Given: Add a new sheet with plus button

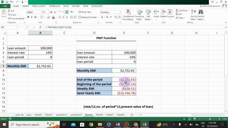Looking at the screenshot, I should [132, 115].
